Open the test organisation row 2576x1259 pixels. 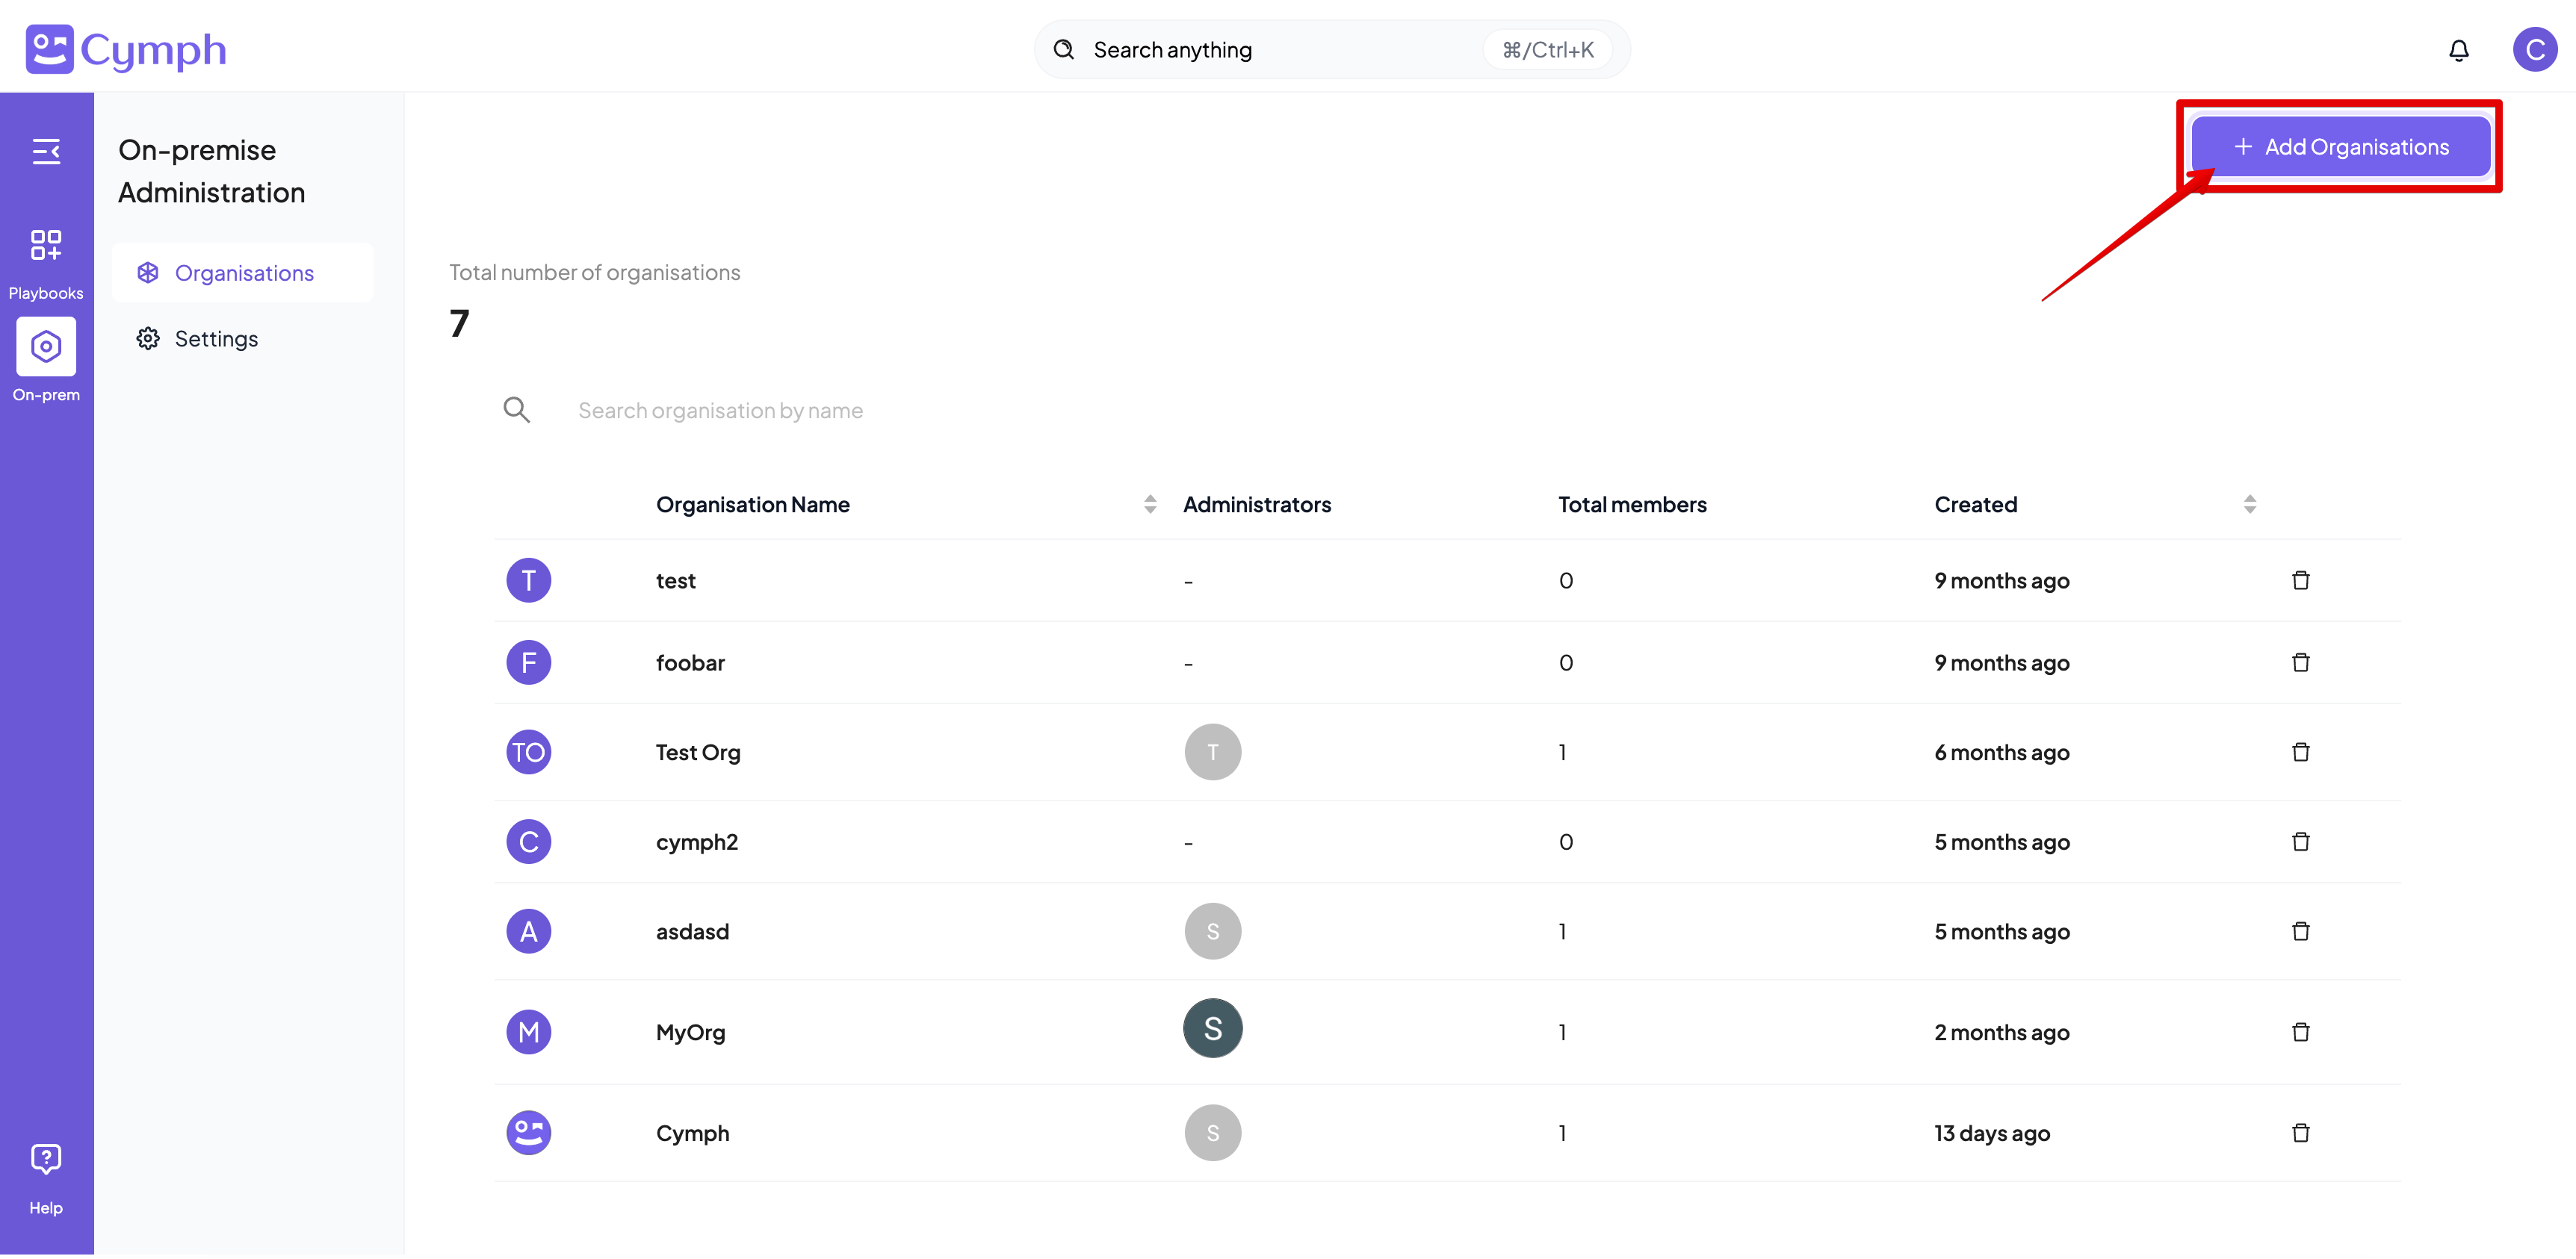(x=676, y=579)
